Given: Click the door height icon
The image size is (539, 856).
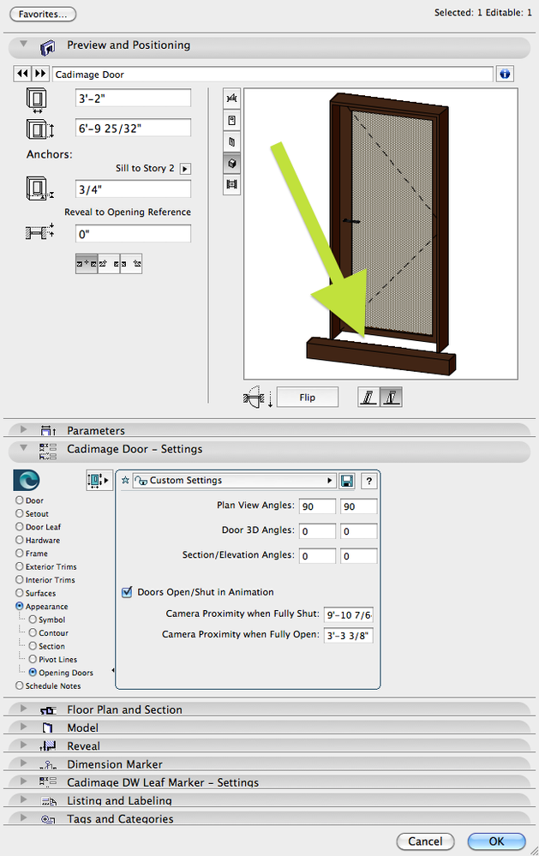Looking at the screenshot, I should click(x=39, y=129).
